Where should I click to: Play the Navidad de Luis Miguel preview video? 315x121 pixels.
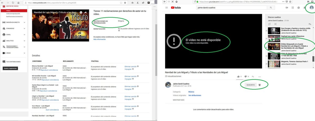point(60,25)
